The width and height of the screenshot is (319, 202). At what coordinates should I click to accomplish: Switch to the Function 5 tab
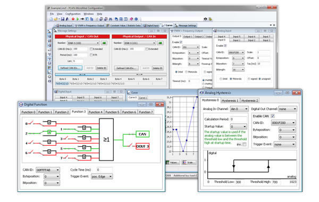tap(112, 112)
